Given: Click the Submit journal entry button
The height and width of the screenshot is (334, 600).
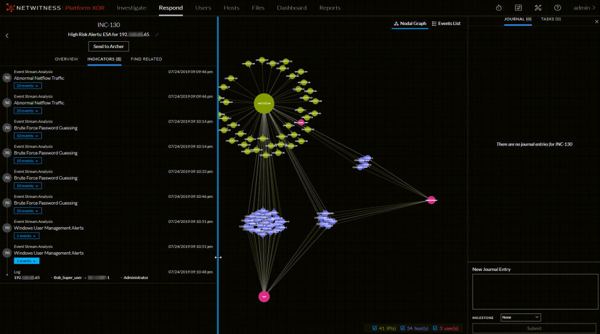Looking at the screenshot, I should coord(534,328).
